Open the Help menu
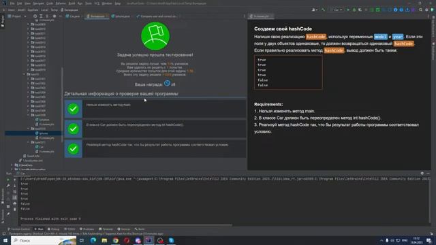This screenshot has height=245, width=436. click(x=118, y=3)
